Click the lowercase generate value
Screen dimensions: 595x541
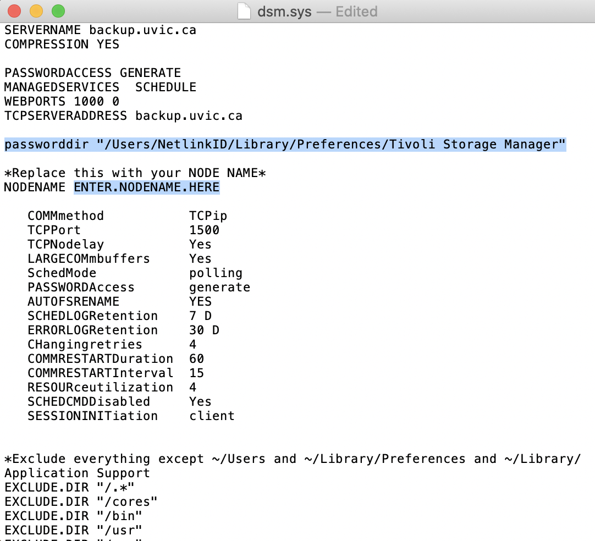click(220, 288)
